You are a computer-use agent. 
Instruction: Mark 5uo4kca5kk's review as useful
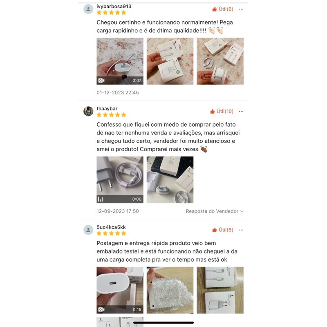222,230
